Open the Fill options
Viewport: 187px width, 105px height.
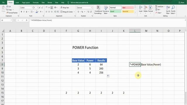point(158,10)
